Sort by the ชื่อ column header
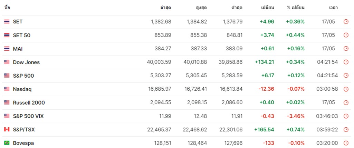 7,7
